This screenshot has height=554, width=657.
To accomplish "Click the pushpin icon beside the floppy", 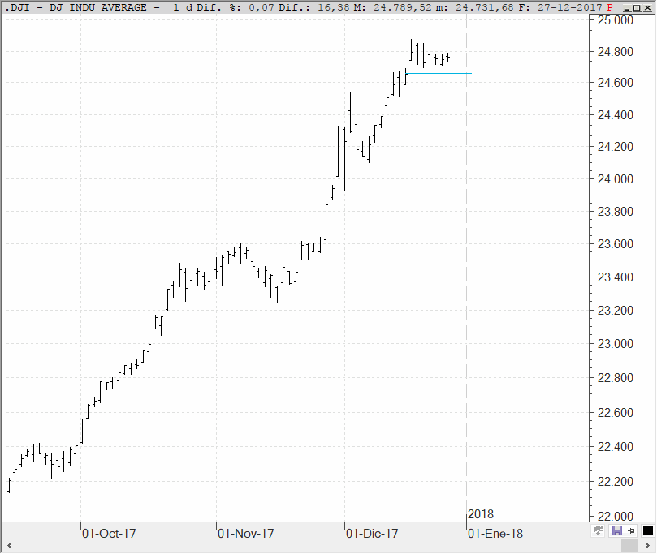I will (632, 531).
